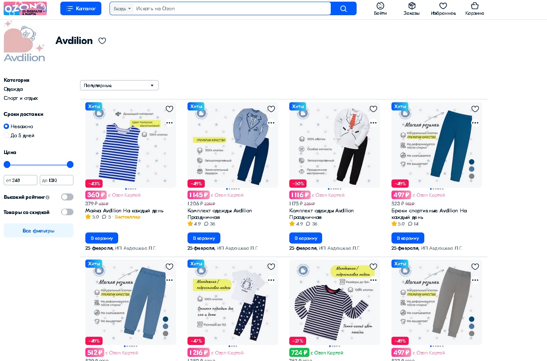Open three-dot menu on pajama set card

click(271, 280)
